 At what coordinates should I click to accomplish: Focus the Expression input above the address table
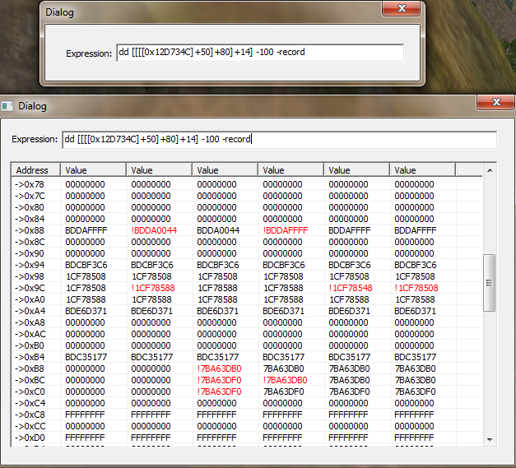(279, 139)
